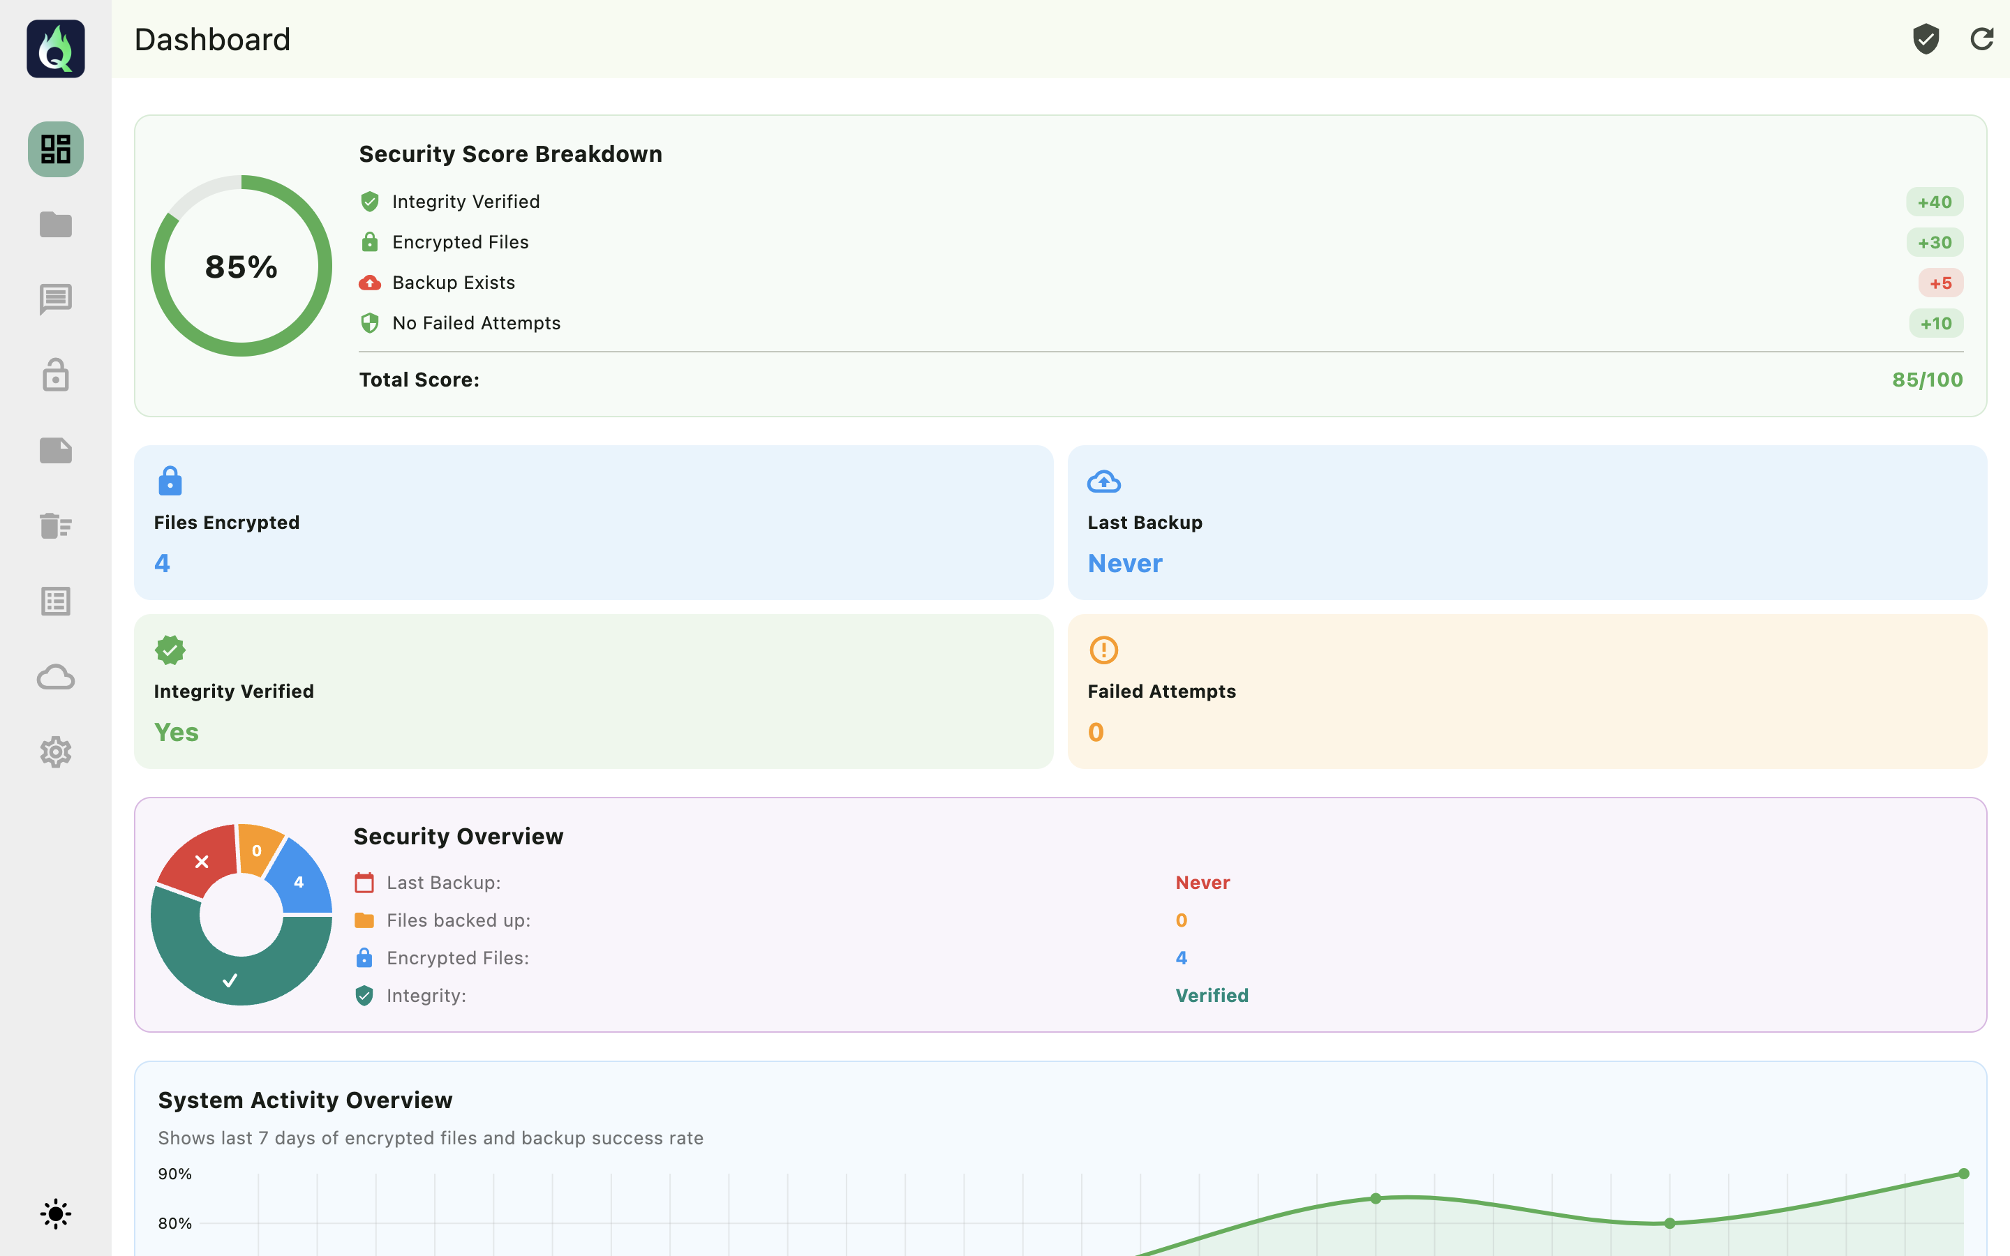Open the Files section in the sidebar
The image size is (2010, 1256).
tap(56, 224)
